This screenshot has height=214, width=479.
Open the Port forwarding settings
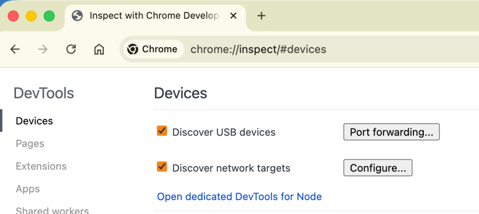[391, 132]
